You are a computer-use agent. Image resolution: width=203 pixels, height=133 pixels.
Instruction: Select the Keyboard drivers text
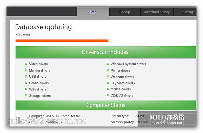click(122, 83)
